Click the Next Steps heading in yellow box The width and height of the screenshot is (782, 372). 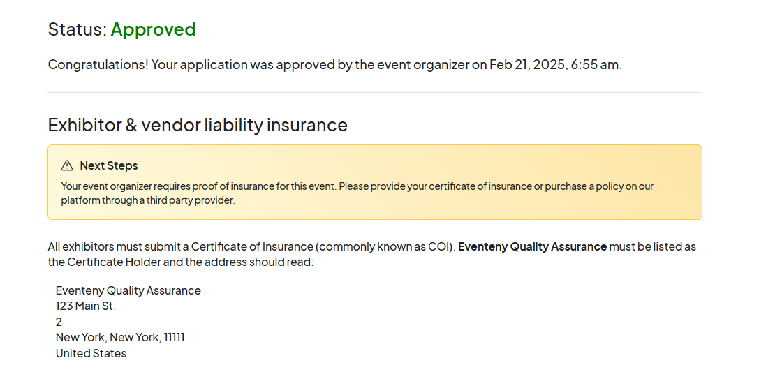(x=109, y=165)
